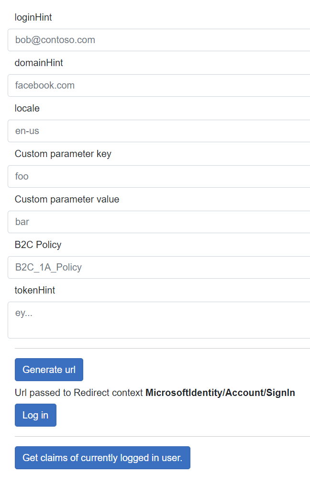
Task: Click the locale label
Action: (x=27, y=108)
